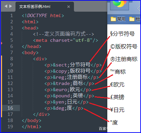Click the closing </html> tag line
141x133 pixels.
coord(32,126)
